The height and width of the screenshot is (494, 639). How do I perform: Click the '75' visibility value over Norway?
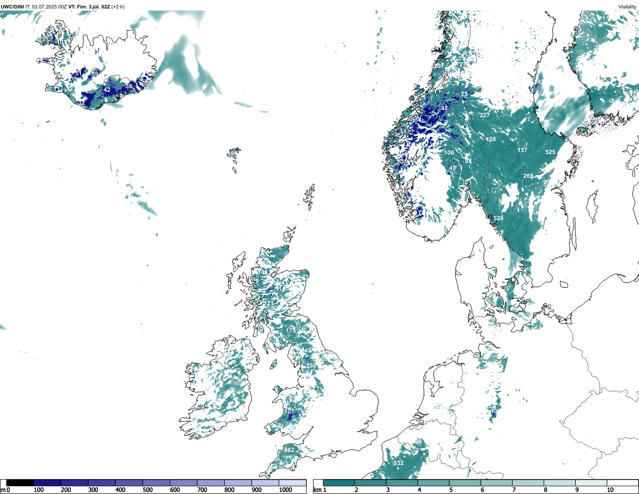(x=465, y=94)
